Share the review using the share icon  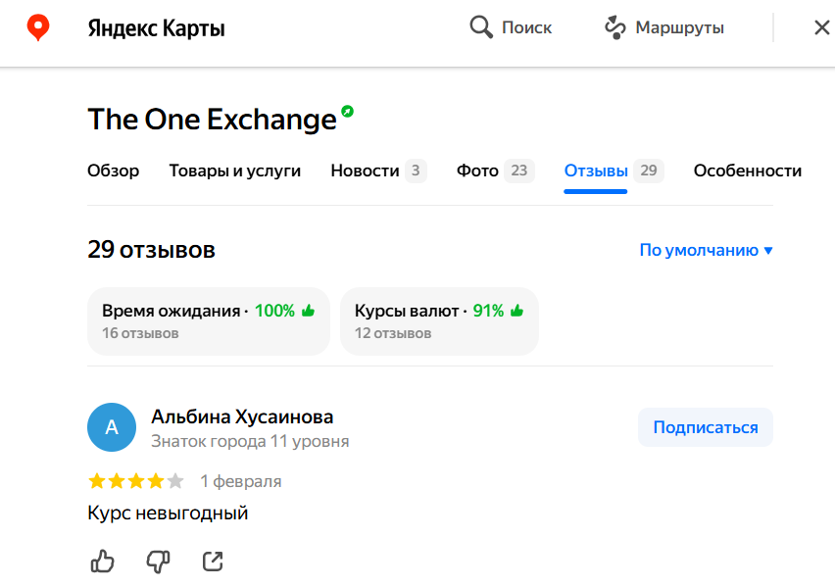tap(213, 562)
